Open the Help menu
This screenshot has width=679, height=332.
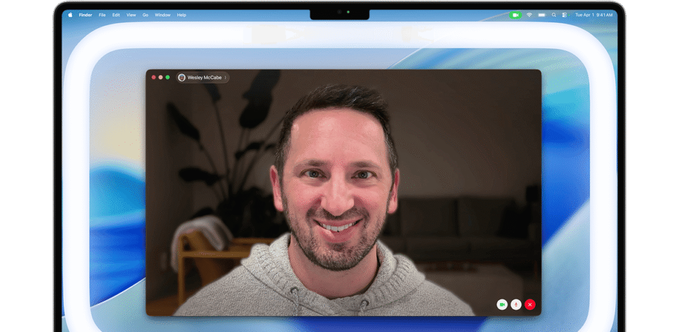(x=182, y=15)
